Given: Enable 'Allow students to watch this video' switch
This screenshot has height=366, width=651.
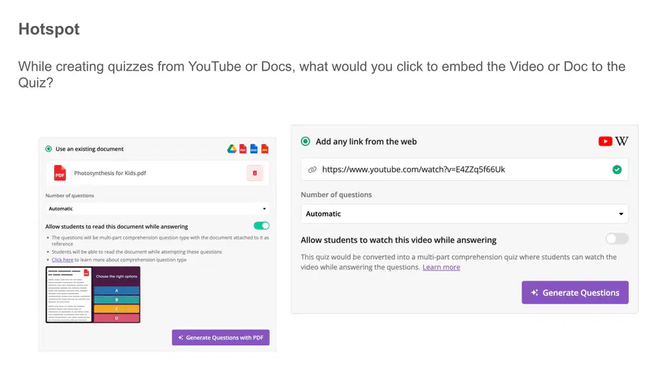Looking at the screenshot, I should point(616,239).
